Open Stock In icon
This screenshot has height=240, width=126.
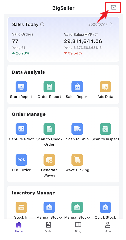(21, 208)
